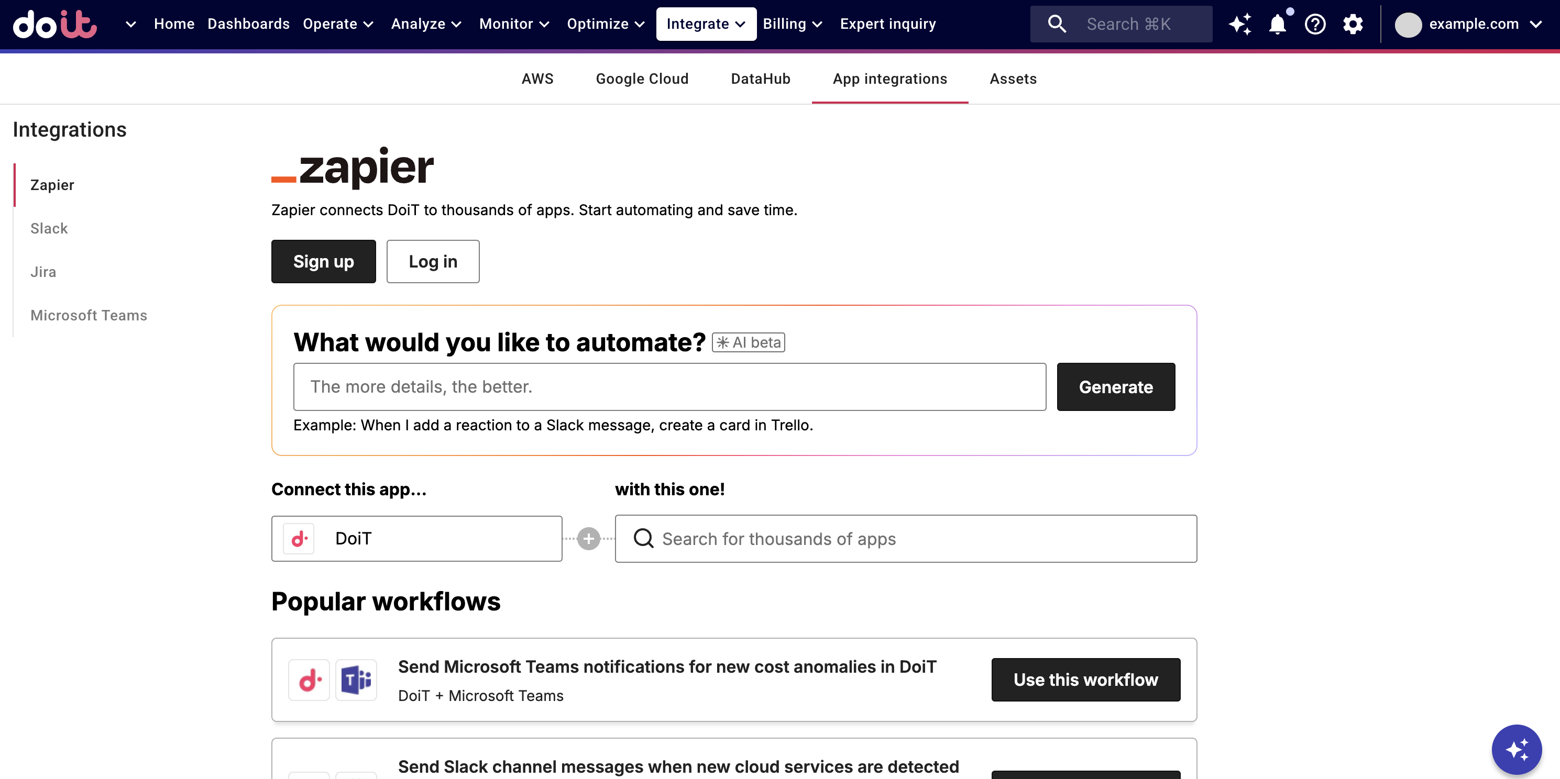Click the plus icon between connected apps
Viewport: 1560px width, 779px height.
[x=588, y=538]
